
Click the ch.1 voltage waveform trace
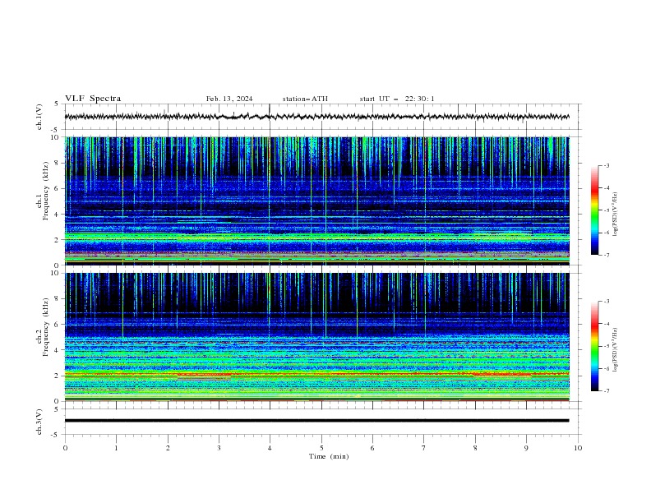[317, 117]
